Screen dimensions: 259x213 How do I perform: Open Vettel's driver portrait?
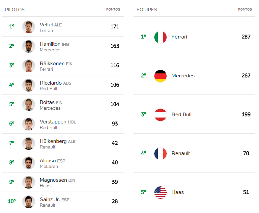click(29, 27)
